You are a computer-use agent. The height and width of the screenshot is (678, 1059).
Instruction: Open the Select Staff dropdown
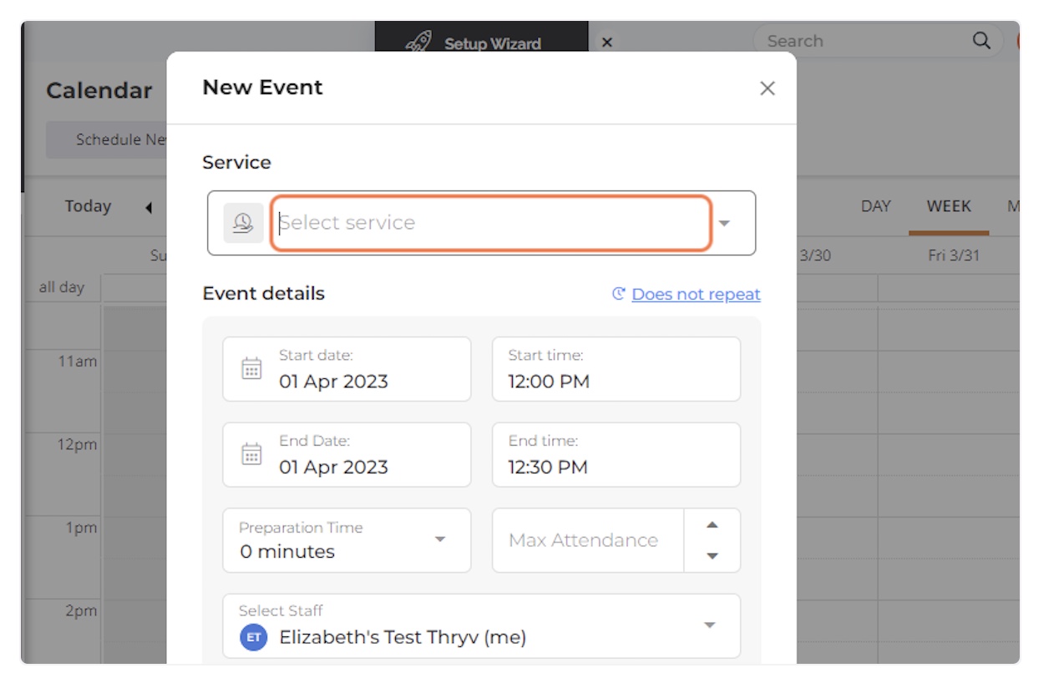709,625
